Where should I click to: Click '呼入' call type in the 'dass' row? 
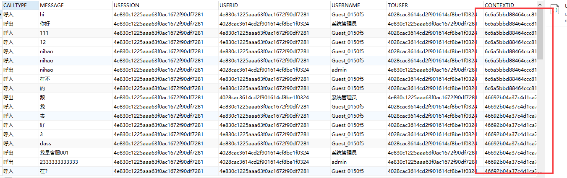[x=8, y=143]
